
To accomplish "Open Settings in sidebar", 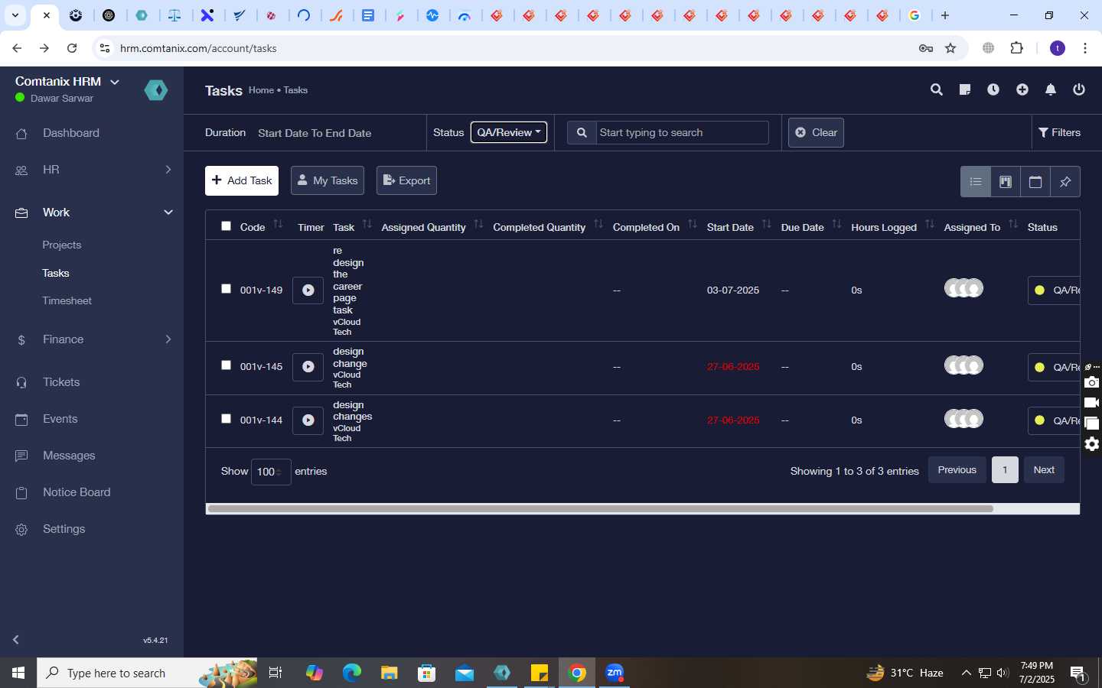I will [64, 529].
